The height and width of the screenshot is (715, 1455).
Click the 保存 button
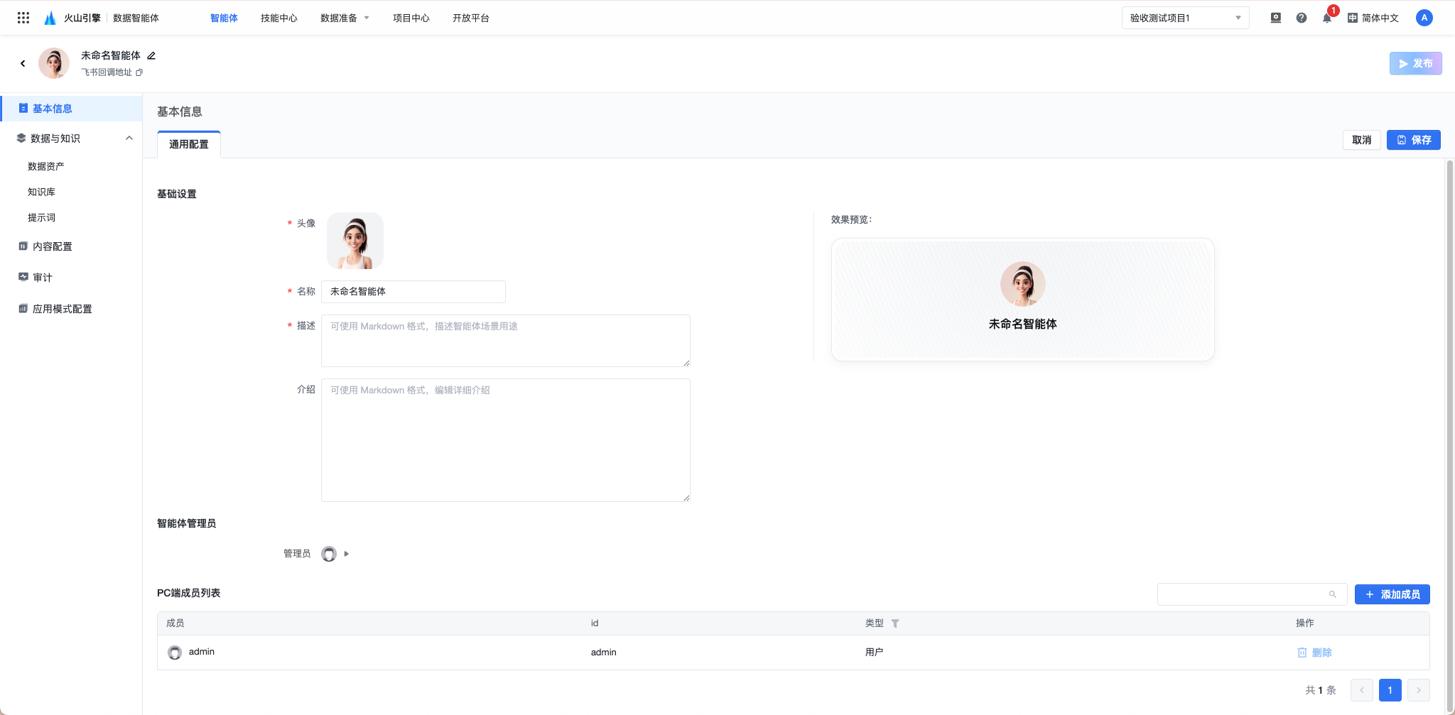pos(1413,140)
